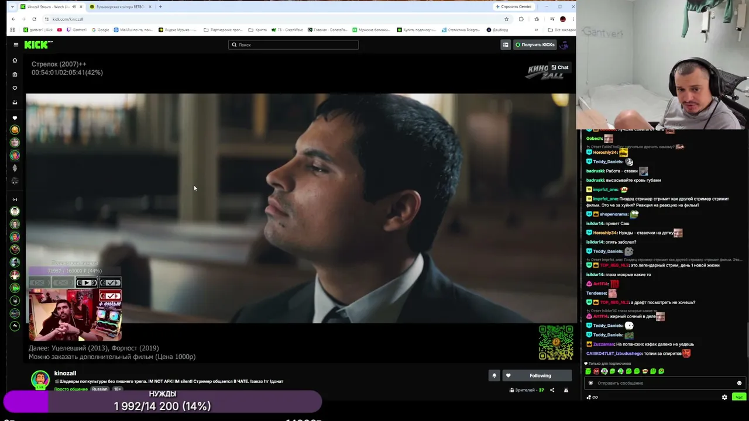This screenshot has height=421, width=749.
Task: Open the user profile avatar menu
Action: pyautogui.click(x=564, y=44)
